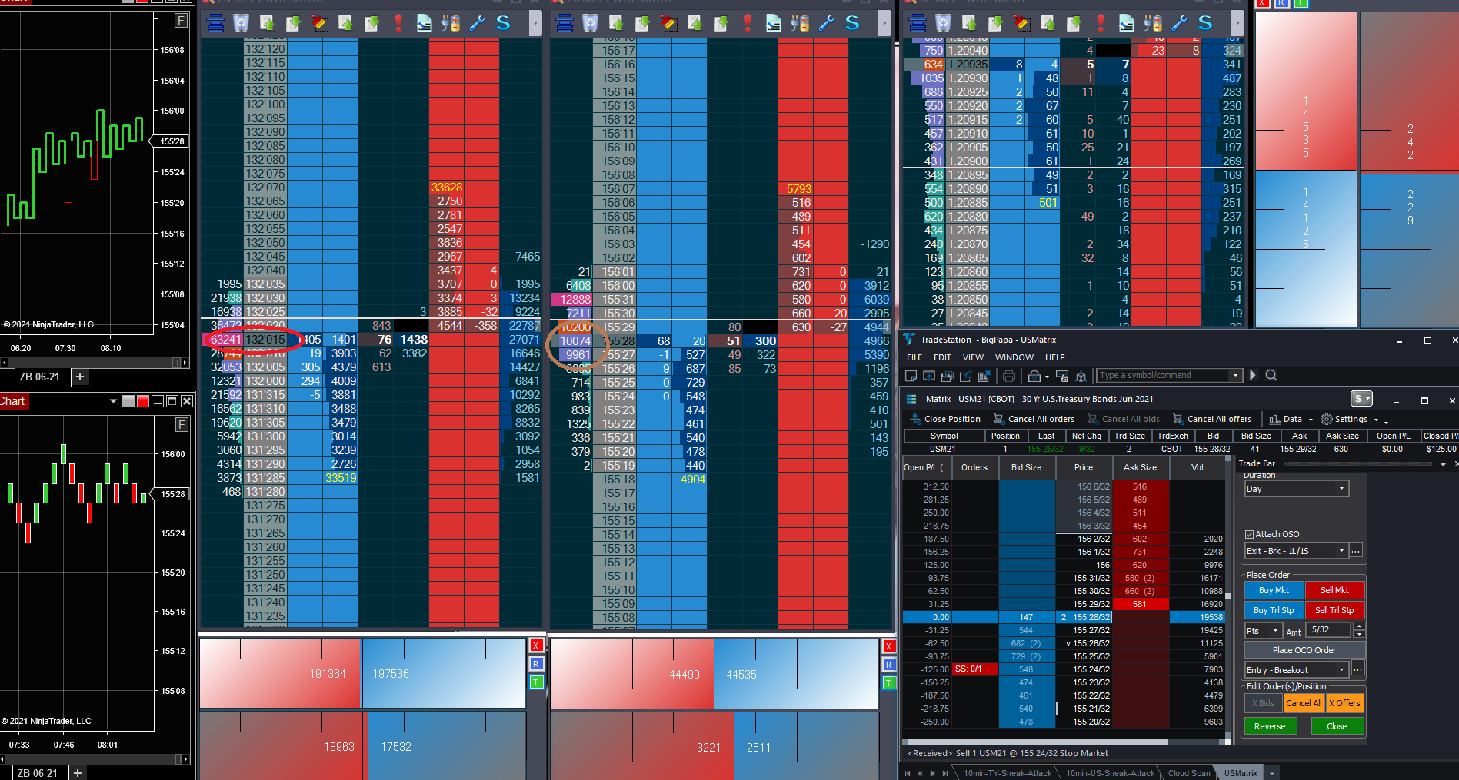Click the blue S icon in the 132 DOM toolbar

pos(503,24)
